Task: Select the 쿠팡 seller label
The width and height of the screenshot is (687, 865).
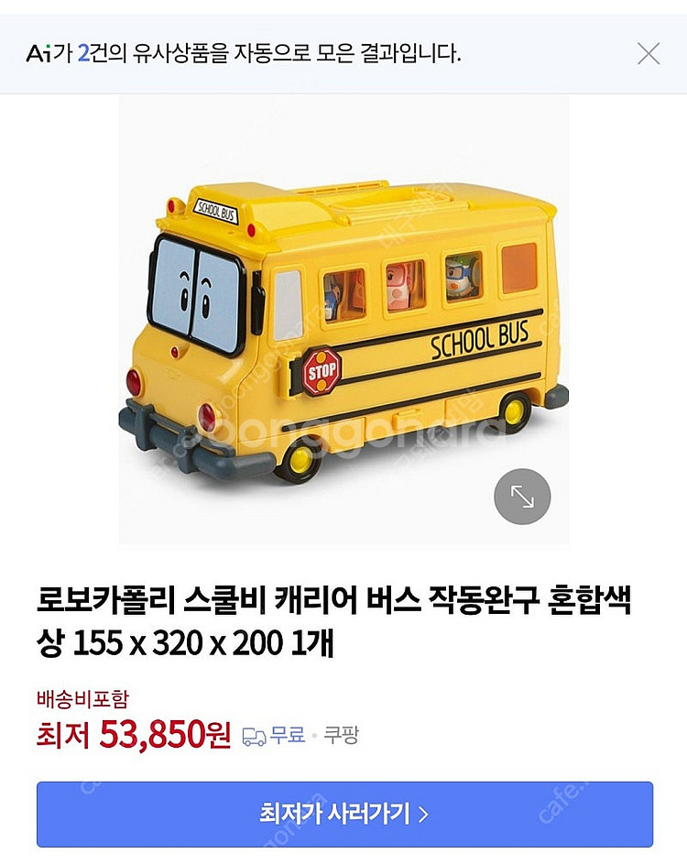Action: coord(341,736)
